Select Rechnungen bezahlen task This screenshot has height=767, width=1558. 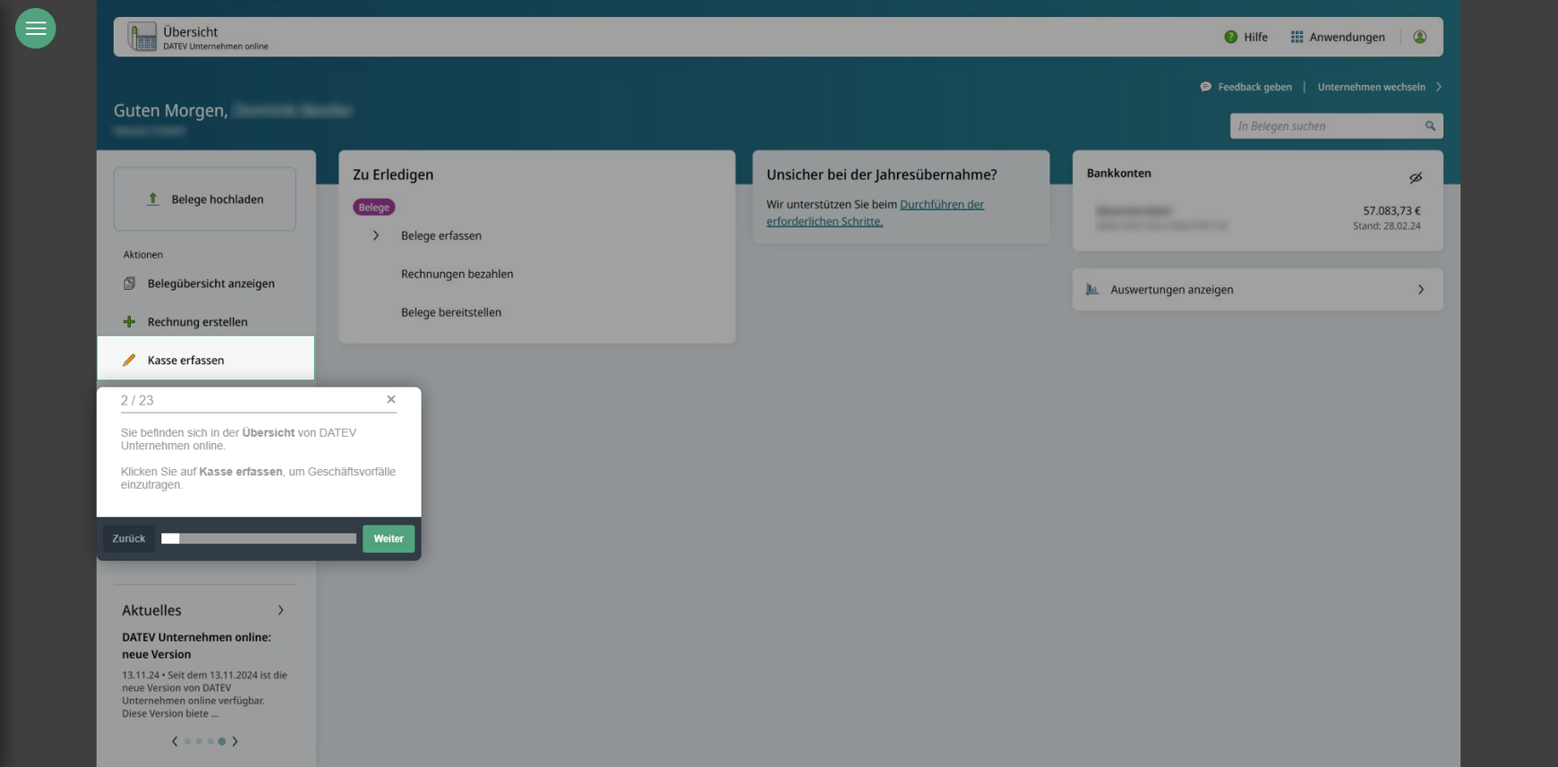click(457, 275)
